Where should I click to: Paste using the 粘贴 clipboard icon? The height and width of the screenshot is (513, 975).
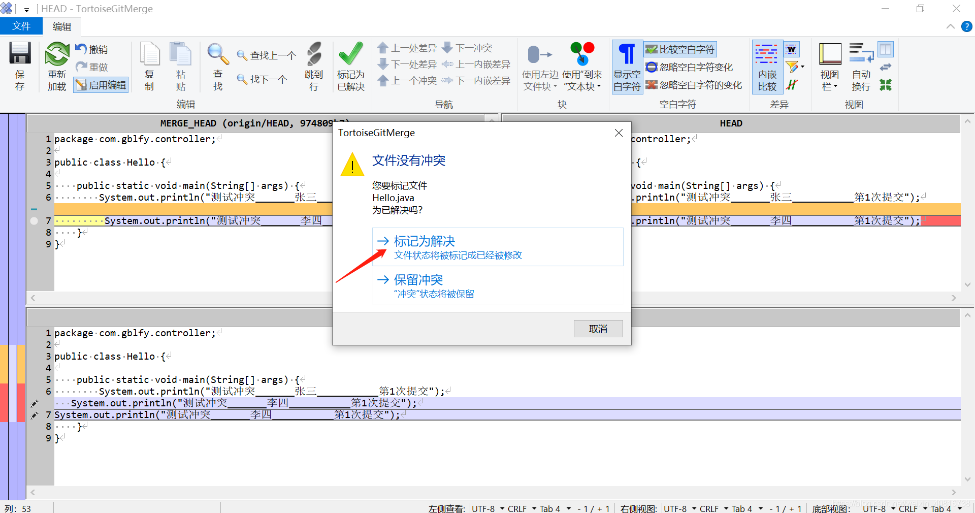[180, 67]
